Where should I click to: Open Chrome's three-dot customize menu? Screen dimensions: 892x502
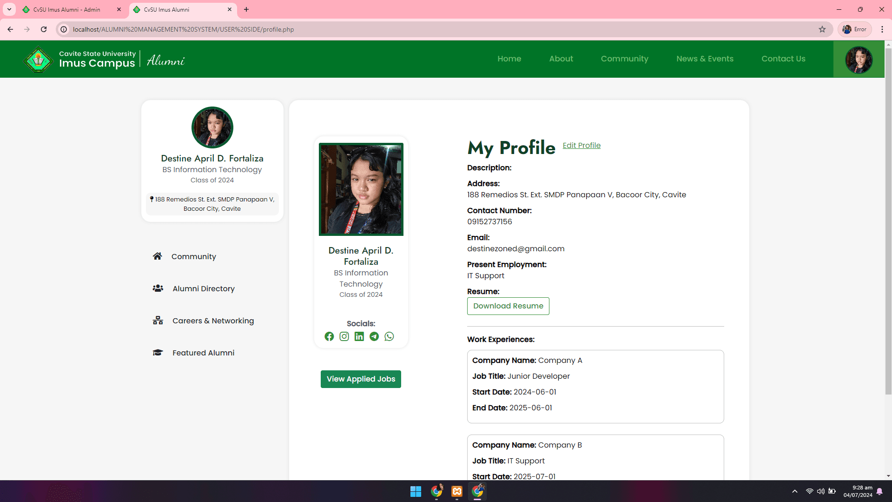coord(883,29)
